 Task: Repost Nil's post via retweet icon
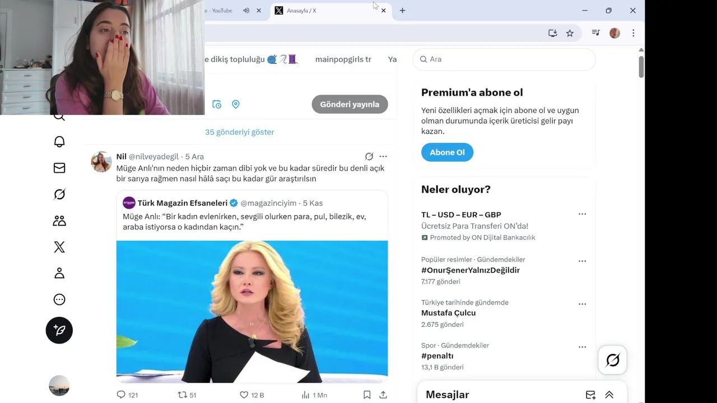point(182,395)
